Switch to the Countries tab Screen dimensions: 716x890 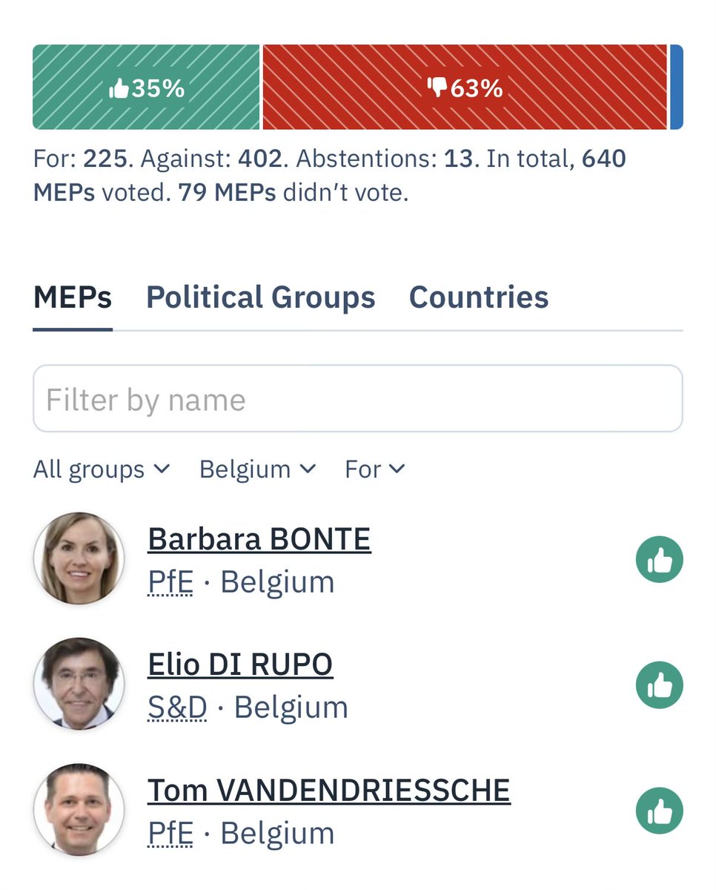pyautogui.click(x=479, y=297)
